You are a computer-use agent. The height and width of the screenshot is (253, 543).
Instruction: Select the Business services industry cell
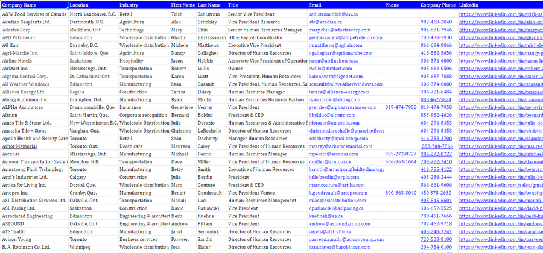(144, 240)
